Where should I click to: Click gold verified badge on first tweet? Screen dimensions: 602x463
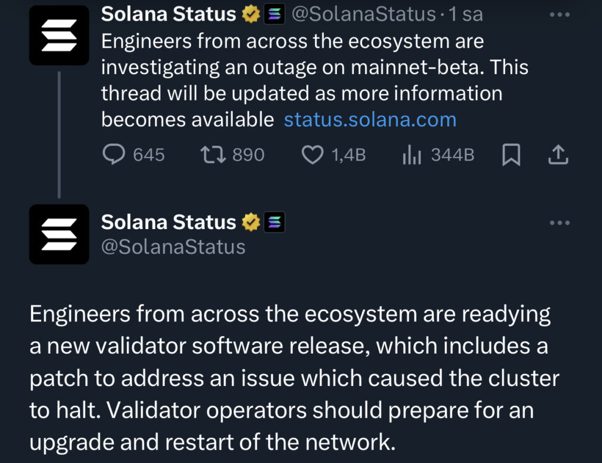(x=250, y=15)
